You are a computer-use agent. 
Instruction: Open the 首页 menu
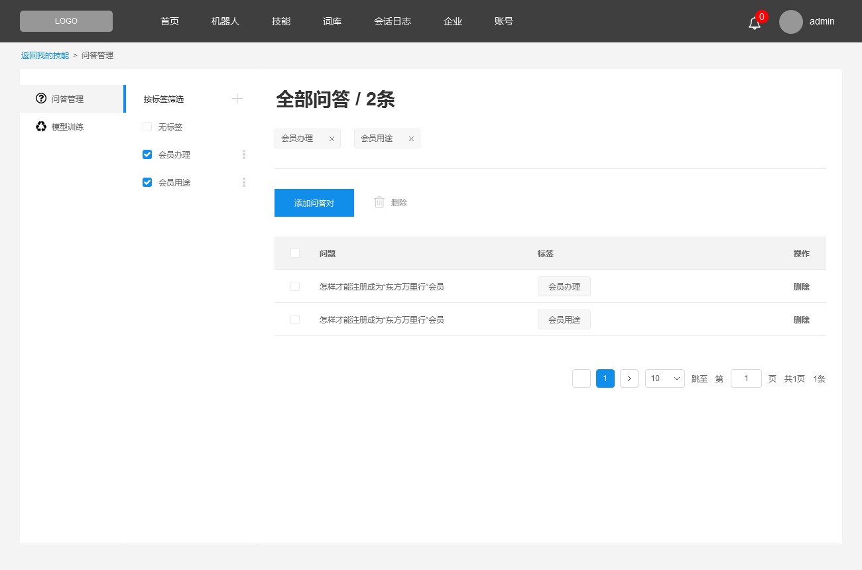(x=170, y=21)
